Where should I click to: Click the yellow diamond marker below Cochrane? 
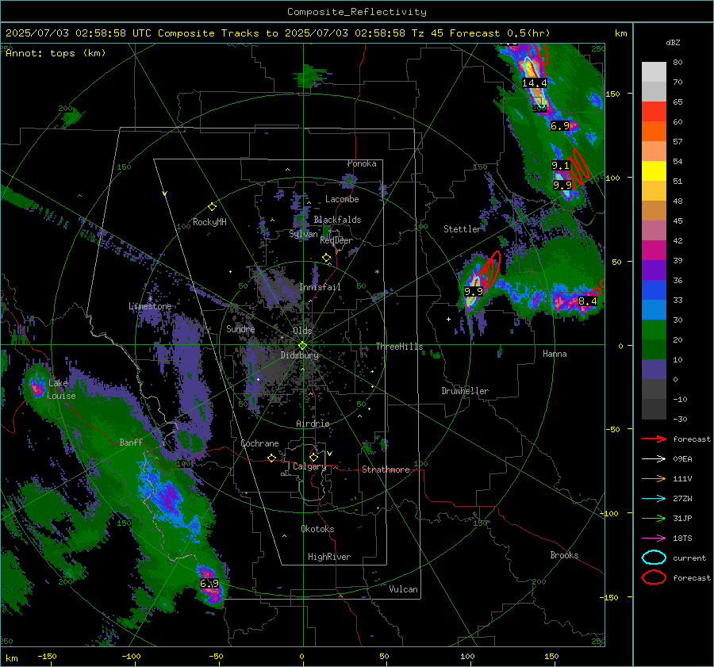click(272, 458)
